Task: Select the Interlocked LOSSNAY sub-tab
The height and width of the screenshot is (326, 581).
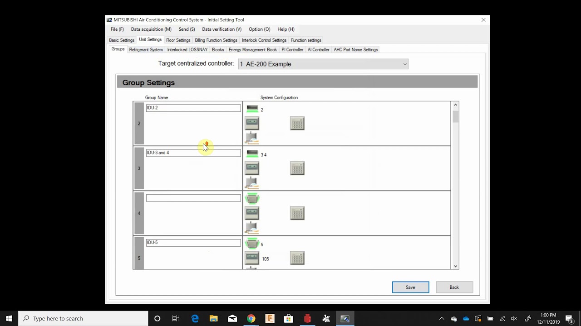Action: [187, 50]
